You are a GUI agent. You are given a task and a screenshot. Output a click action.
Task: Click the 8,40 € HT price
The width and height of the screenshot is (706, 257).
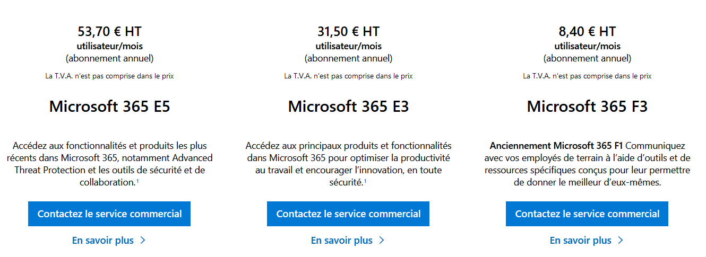(x=588, y=31)
